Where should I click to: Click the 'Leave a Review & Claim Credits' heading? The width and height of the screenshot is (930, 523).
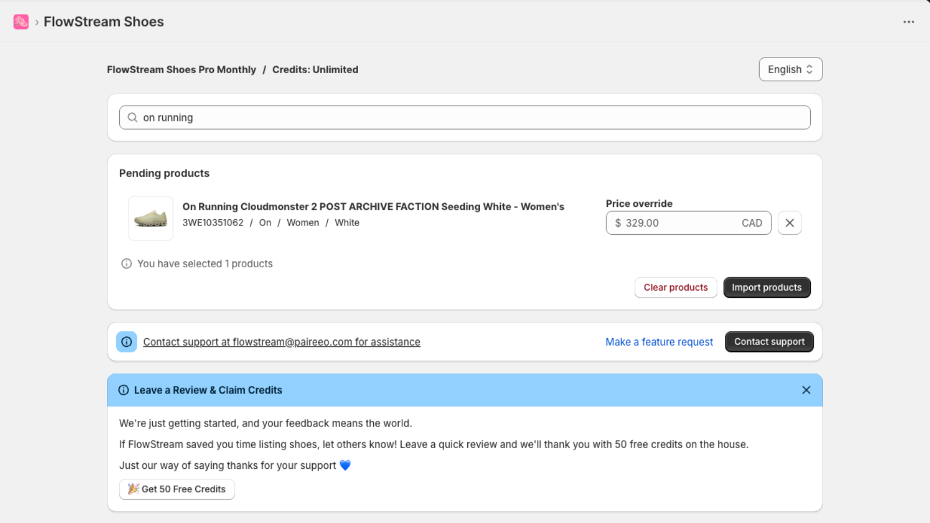(x=208, y=390)
